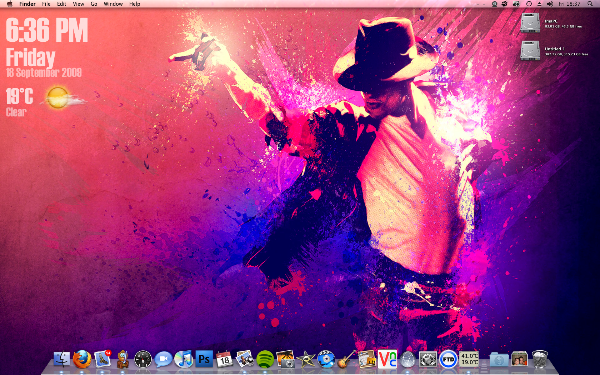
Task: Launch the FTD app from Dock
Action: (448, 359)
